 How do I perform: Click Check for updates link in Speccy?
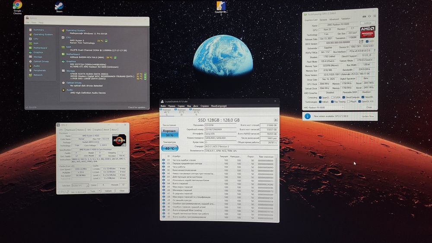coord(137,107)
